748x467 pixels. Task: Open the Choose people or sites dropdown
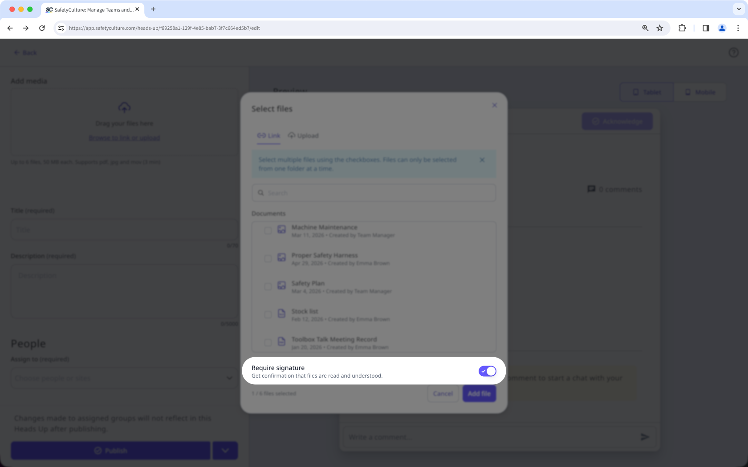point(124,378)
